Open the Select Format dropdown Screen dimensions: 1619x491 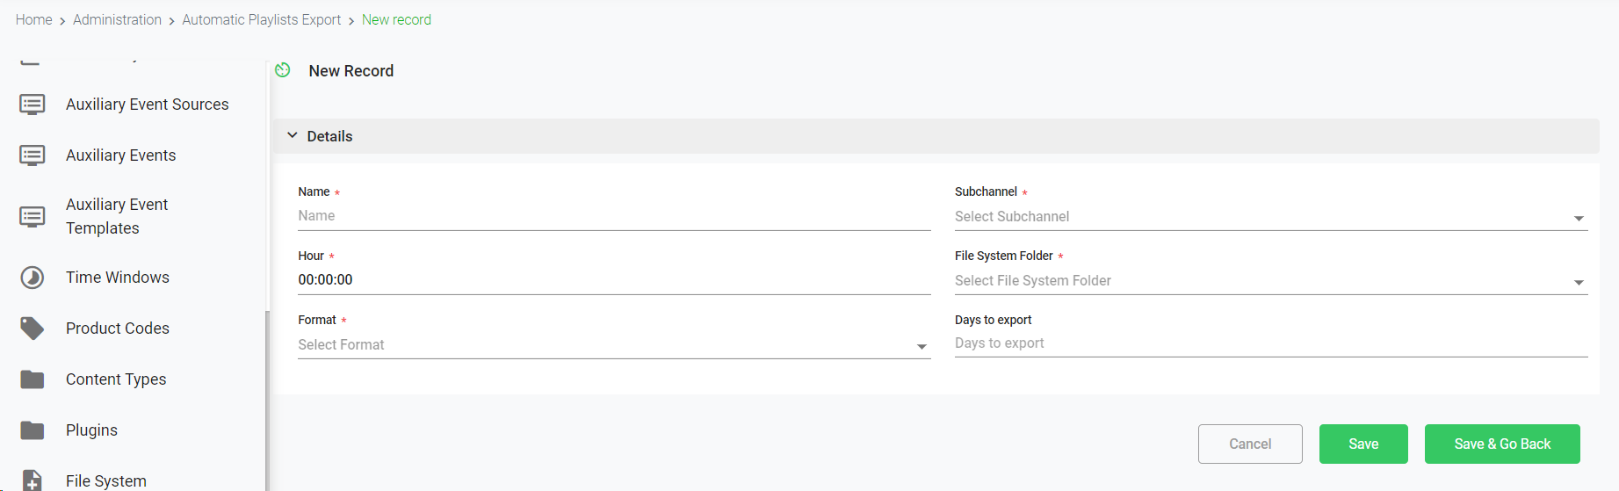[x=613, y=345]
